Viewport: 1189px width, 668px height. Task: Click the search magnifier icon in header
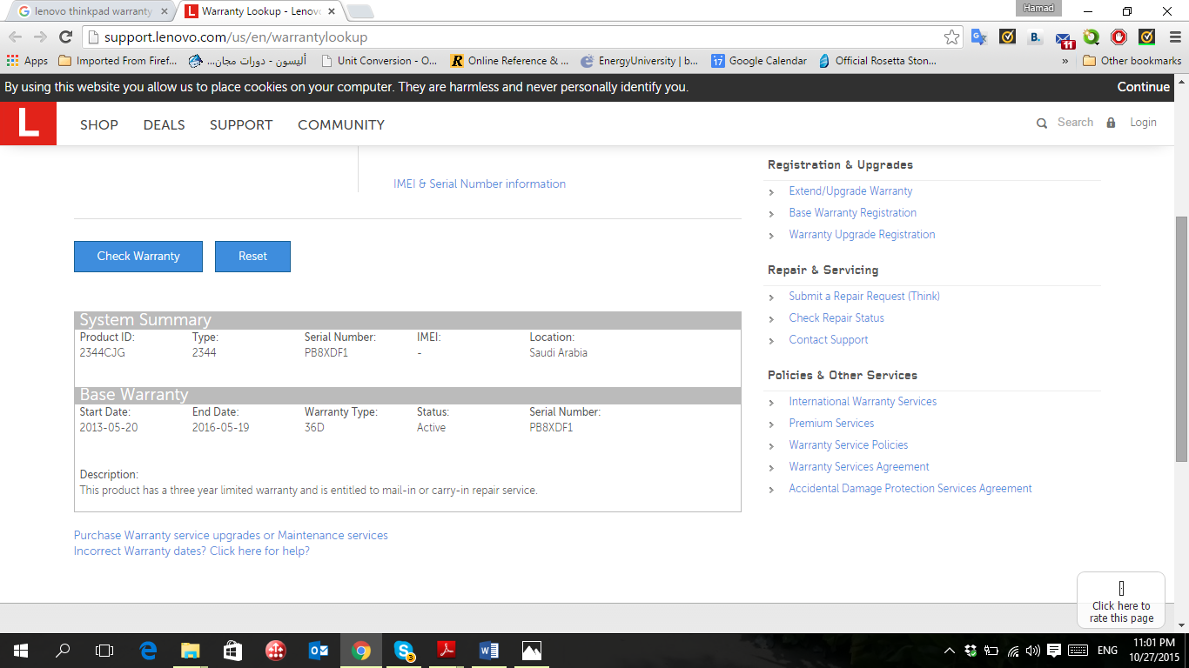tap(1042, 124)
